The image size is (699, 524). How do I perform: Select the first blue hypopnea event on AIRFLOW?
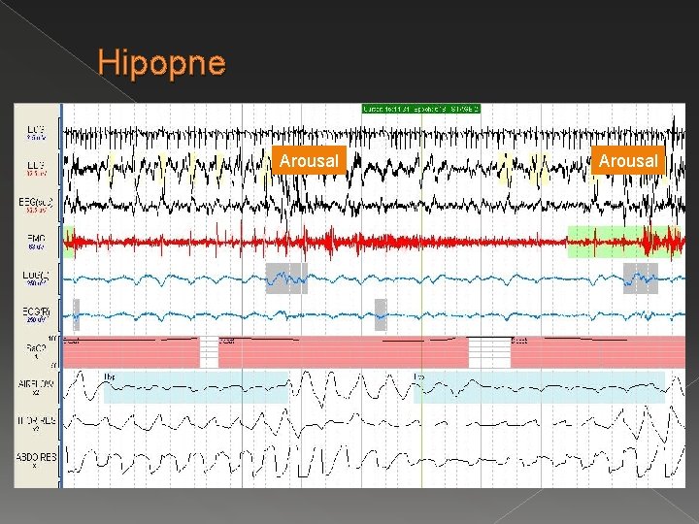(x=196, y=387)
